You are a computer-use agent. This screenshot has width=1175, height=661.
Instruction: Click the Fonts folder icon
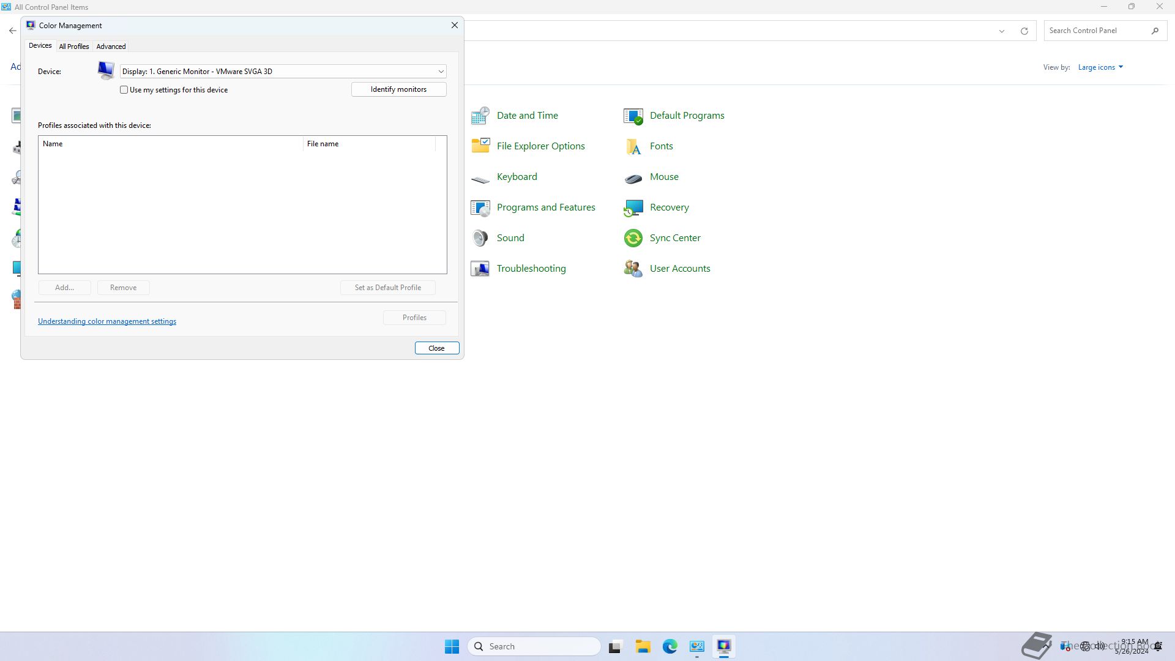point(633,146)
